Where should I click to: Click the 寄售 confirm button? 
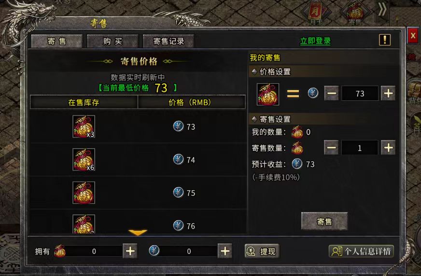(324, 221)
